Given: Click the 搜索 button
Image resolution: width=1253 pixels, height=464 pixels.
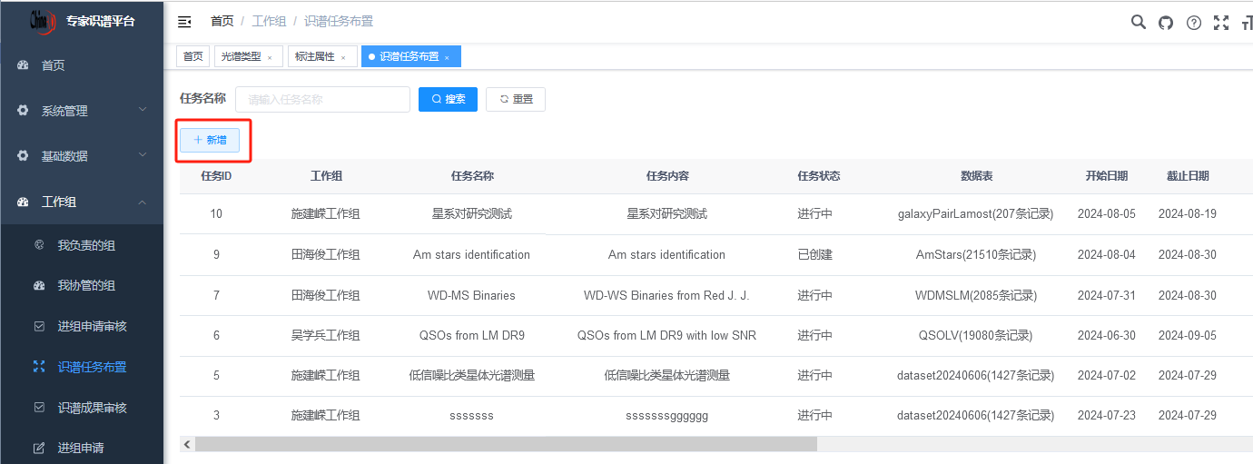Looking at the screenshot, I should (448, 99).
